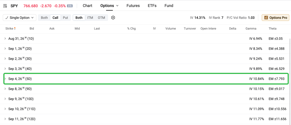The image size is (291, 125).
Task: Click the IV Rank 7 statistic
Action: click(x=216, y=18)
